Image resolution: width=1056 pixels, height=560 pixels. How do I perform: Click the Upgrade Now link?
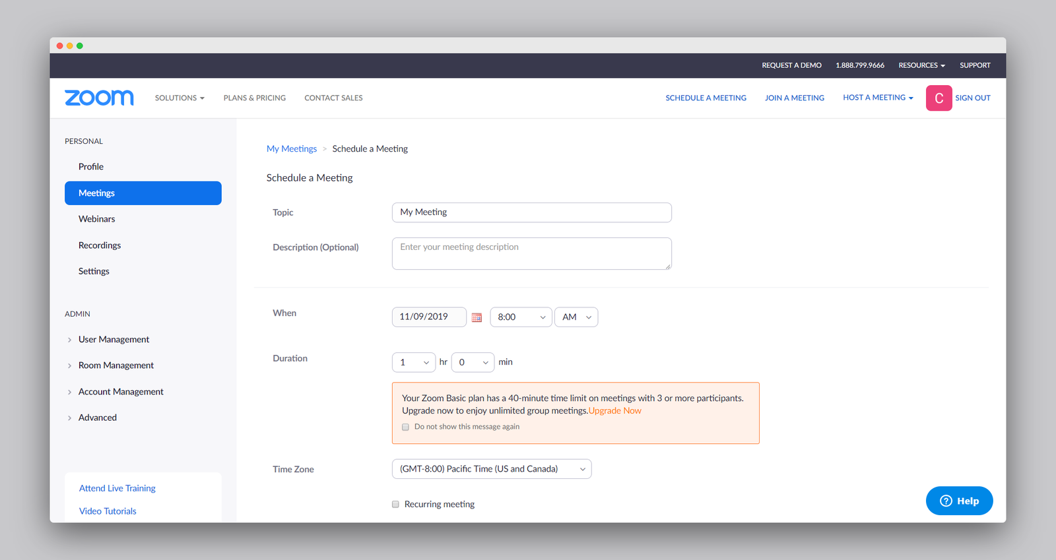pos(615,411)
